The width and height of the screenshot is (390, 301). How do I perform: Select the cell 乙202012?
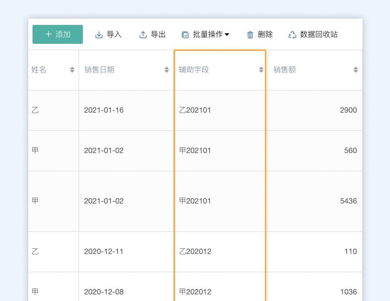195,252
